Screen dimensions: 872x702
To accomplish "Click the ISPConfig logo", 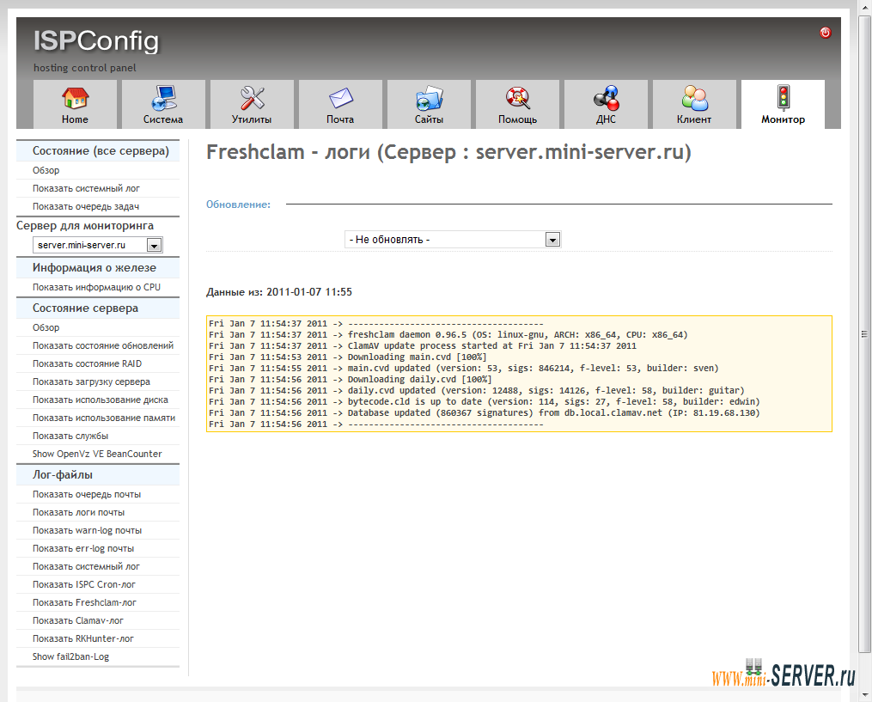I will 96,41.
